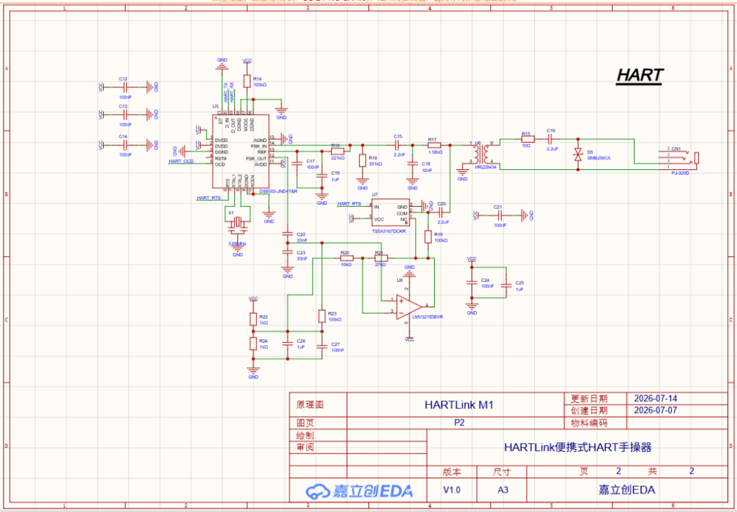
Task: Select resistor R24 symbol
Action: tap(253, 343)
